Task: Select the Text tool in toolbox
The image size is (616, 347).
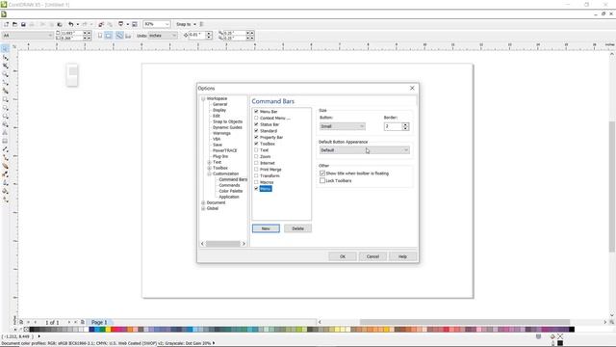Action: point(5,133)
